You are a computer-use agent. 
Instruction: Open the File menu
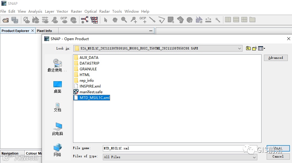click(3, 11)
